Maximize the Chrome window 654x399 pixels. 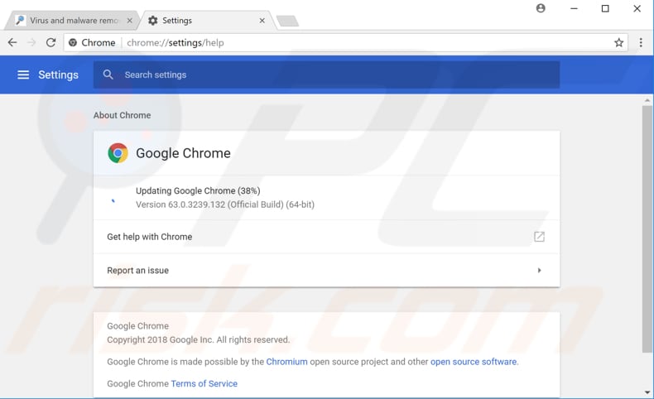point(605,8)
